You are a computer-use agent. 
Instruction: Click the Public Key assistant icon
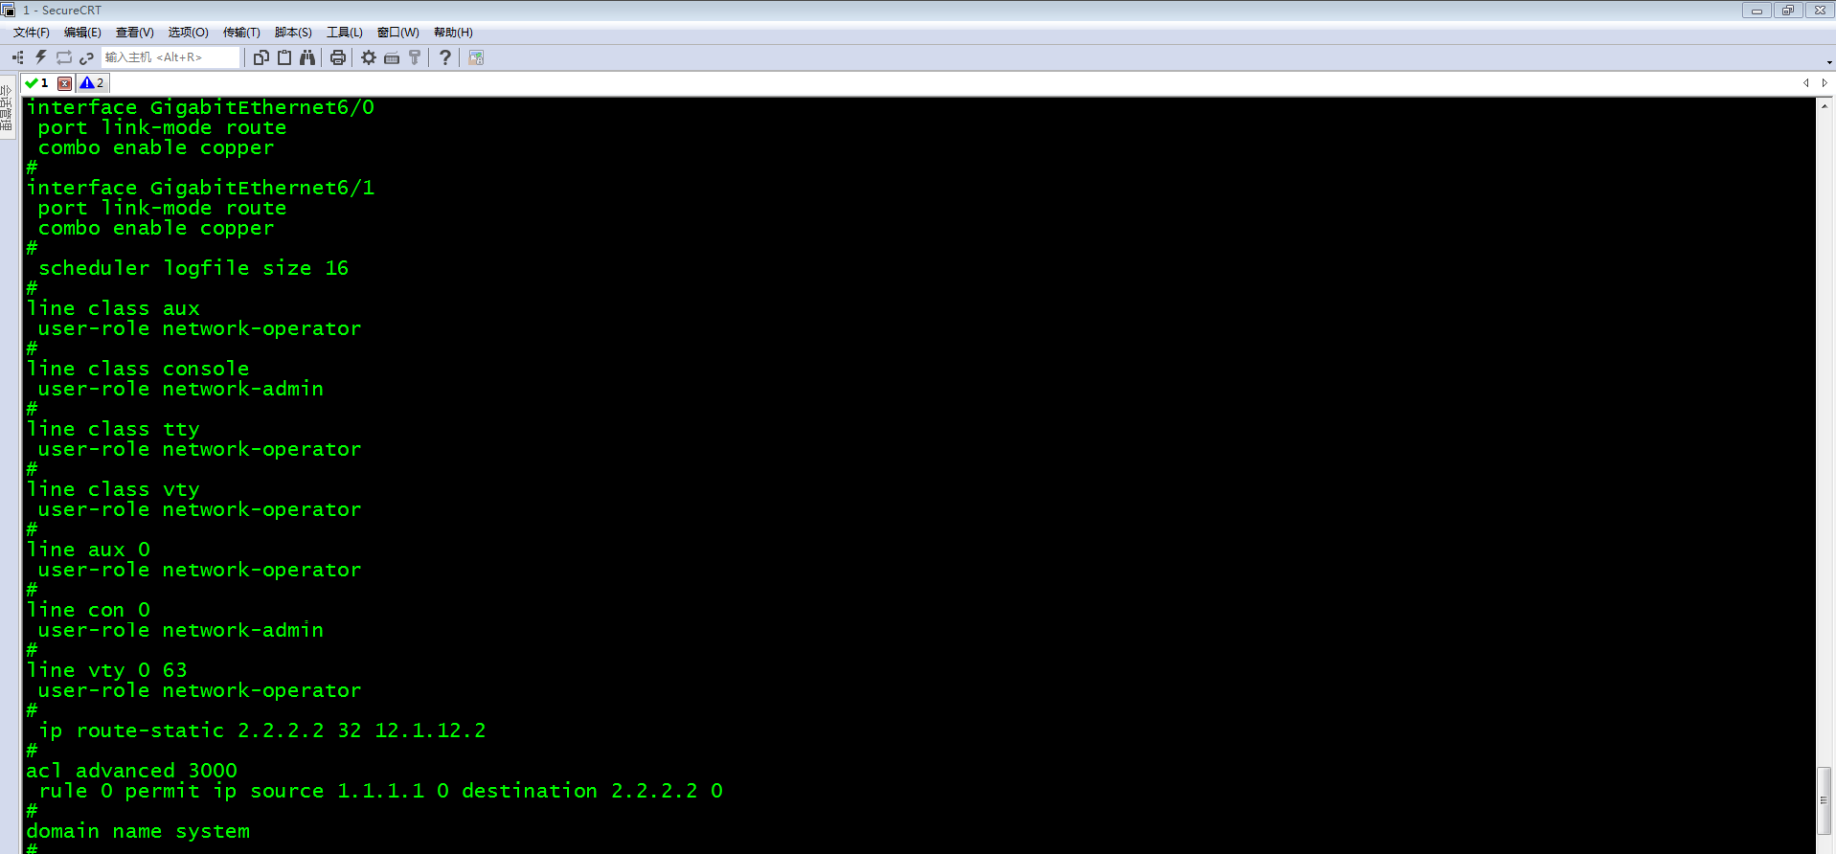415,57
